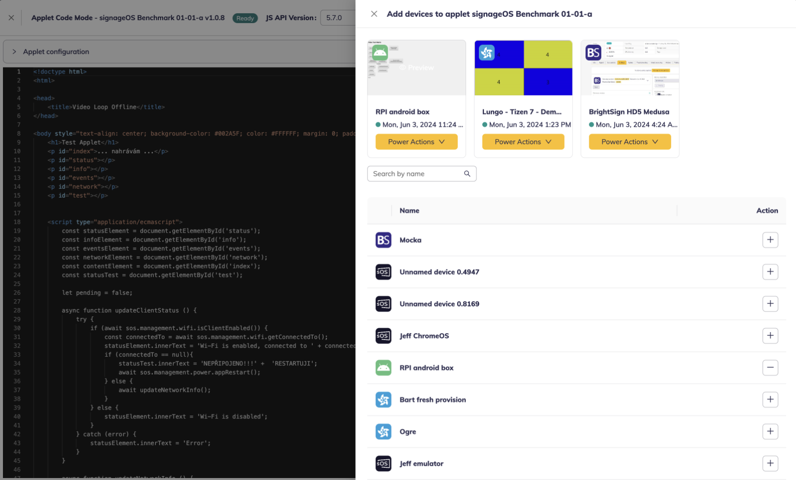796x480 pixels.
Task: Open the JS API Version selector showing 5.7.0
Action: 338,18
